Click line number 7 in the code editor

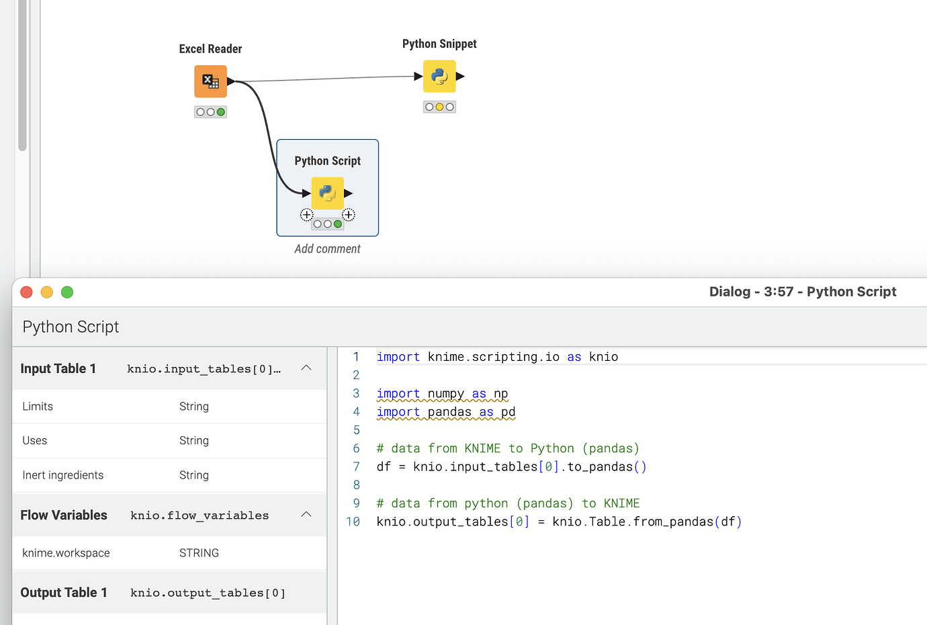(355, 466)
